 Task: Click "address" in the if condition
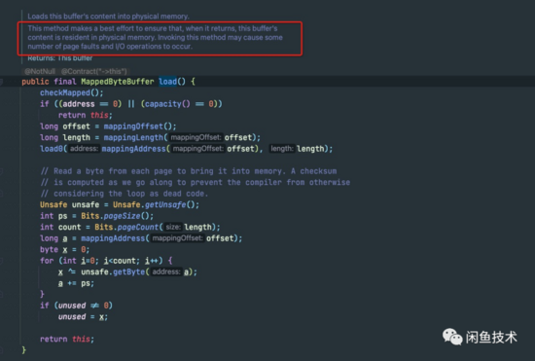[79, 104]
